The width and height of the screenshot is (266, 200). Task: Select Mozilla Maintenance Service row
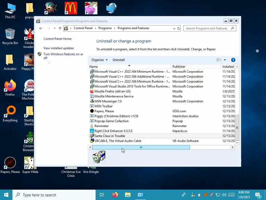162,96
